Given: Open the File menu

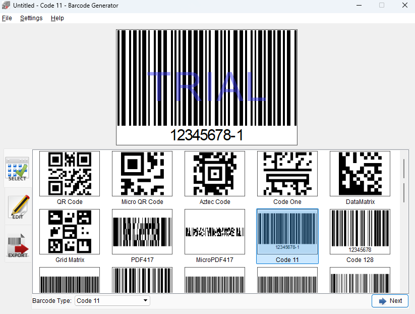Looking at the screenshot, I should click(7, 18).
